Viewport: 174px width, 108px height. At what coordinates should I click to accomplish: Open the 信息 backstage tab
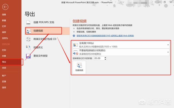pos(4,14)
